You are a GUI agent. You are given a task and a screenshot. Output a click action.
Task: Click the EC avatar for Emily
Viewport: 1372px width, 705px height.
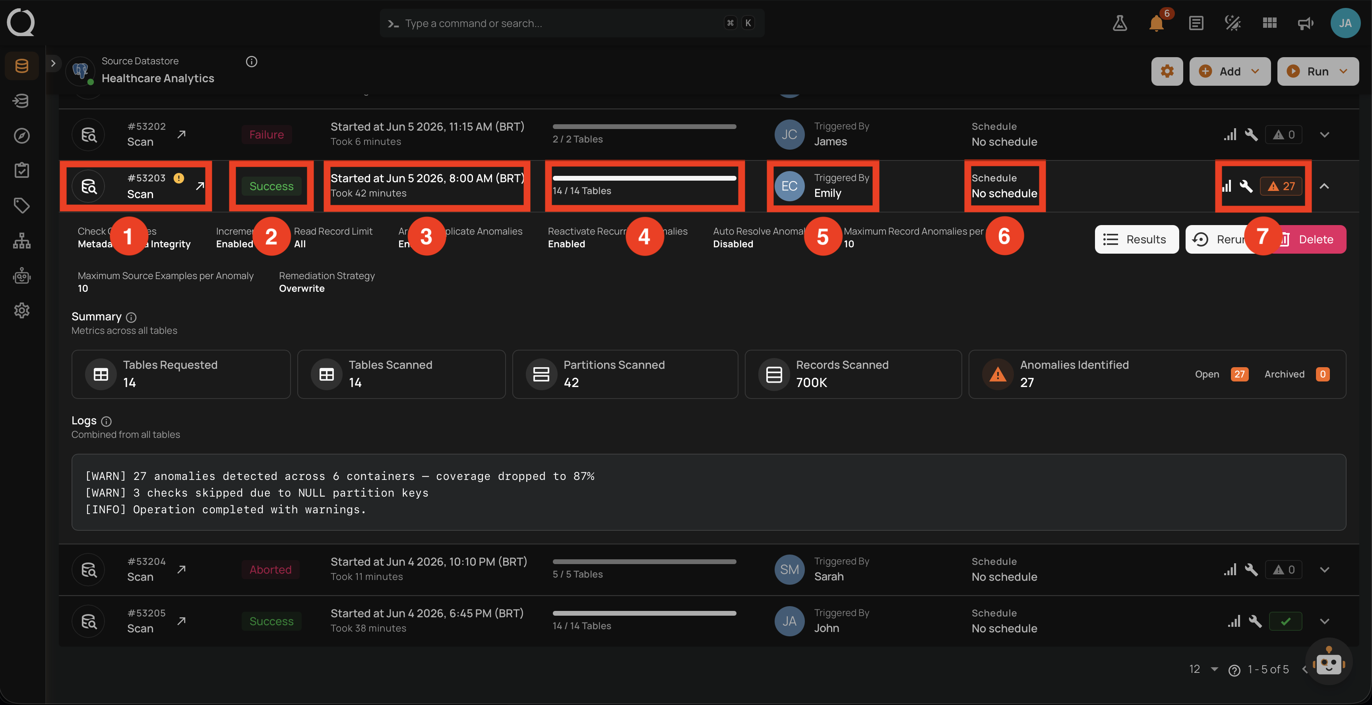(789, 186)
